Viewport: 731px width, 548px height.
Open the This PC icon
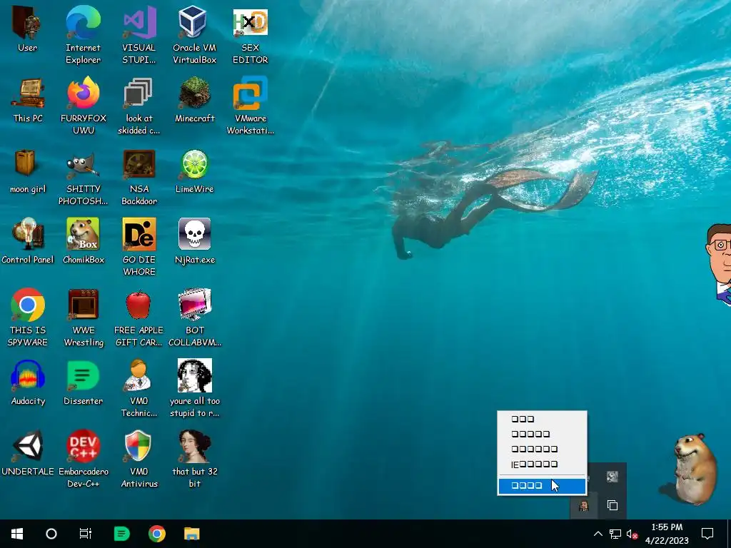tap(28, 100)
